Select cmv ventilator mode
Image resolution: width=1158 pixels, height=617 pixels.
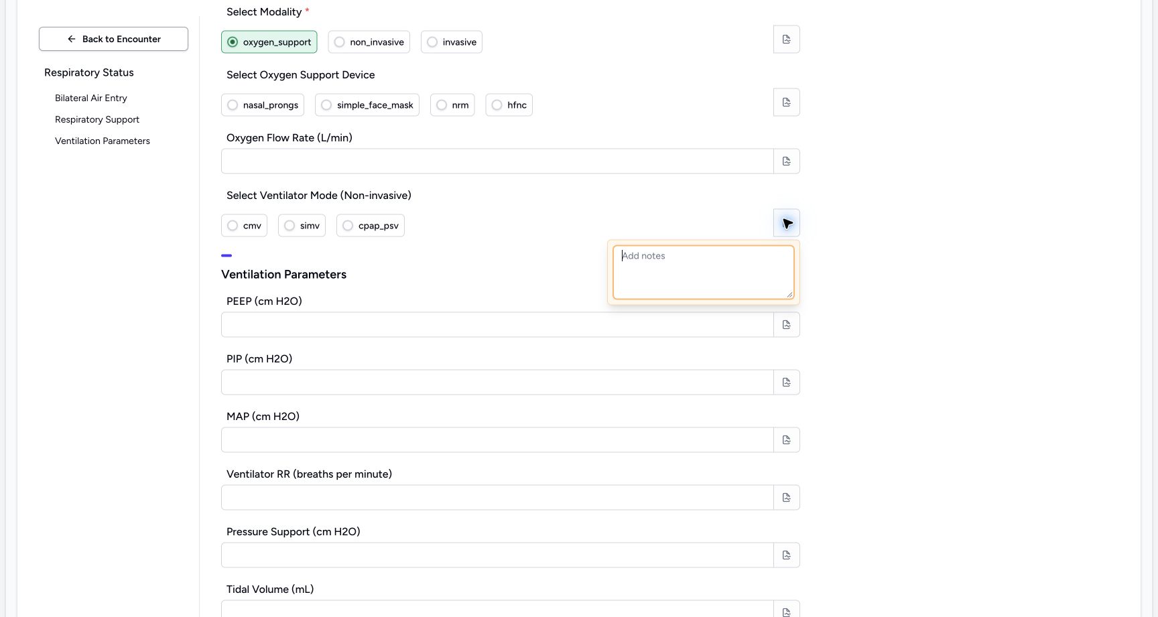[x=244, y=226]
